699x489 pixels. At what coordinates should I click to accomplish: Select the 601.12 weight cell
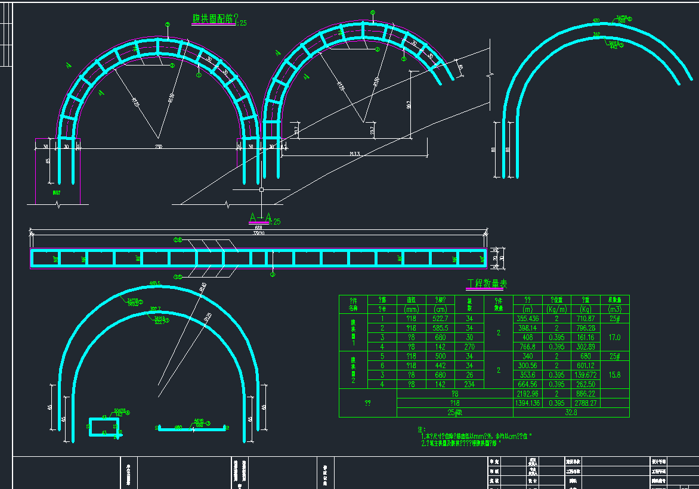coord(585,365)
